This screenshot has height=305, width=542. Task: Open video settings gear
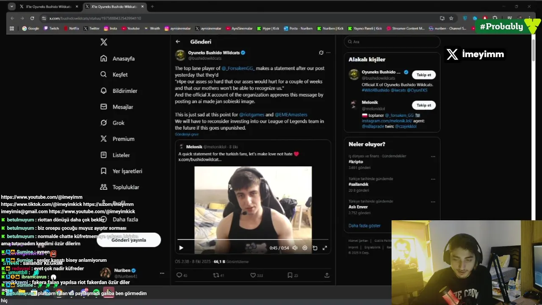(x=304, y=248)
